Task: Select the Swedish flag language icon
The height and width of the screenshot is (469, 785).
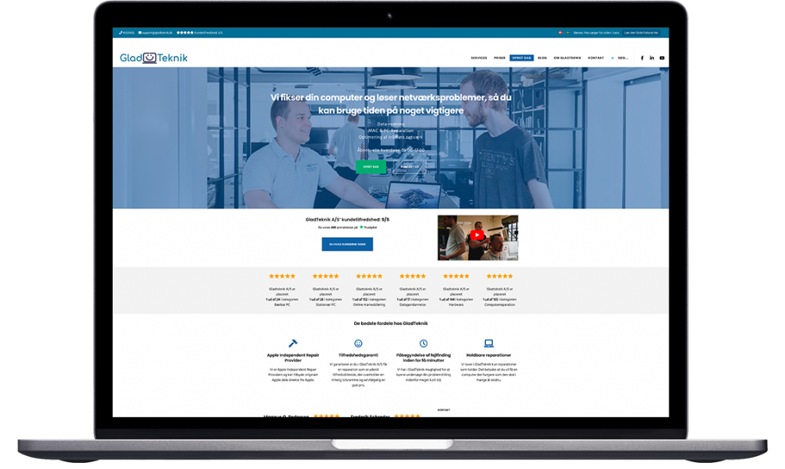Action: tap(568, 32)
